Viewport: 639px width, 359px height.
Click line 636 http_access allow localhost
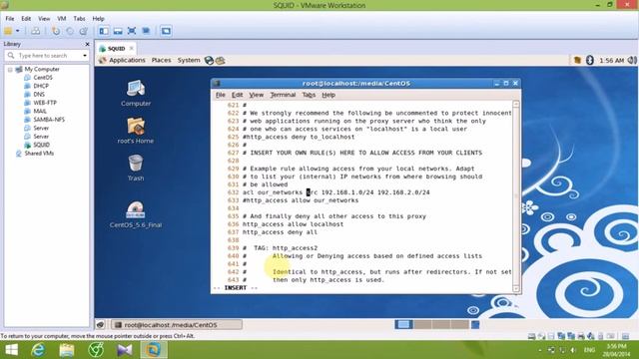pyautogui.click(x=293, y=224)
